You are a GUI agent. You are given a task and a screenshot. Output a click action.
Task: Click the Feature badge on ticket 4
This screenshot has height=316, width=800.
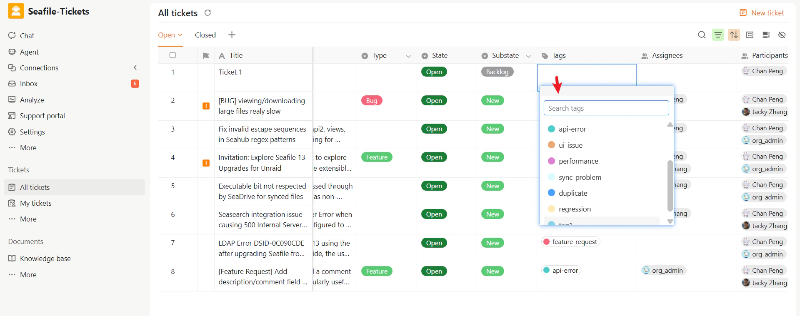tap(377, 157)
